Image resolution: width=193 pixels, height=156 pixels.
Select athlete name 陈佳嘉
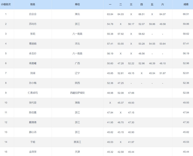pos(33,112)
